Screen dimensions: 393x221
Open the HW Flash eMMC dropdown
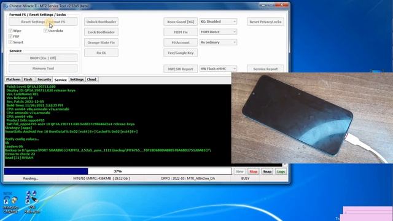pyautogui.click(x=218, y=69)
